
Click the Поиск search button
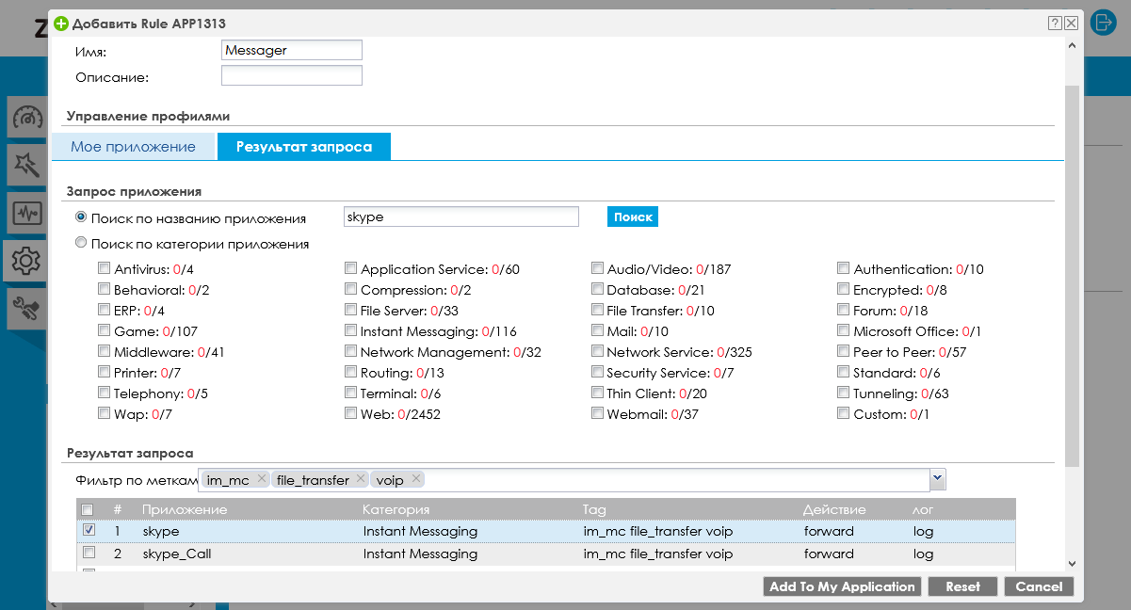(633, 217)
